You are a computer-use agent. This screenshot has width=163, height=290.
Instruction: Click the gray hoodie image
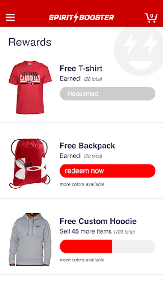(x=30, y=240)
